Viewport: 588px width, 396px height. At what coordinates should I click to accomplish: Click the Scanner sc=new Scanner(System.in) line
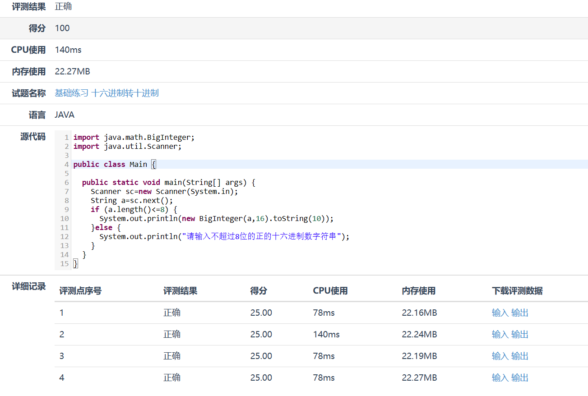[x=164, y=192]
